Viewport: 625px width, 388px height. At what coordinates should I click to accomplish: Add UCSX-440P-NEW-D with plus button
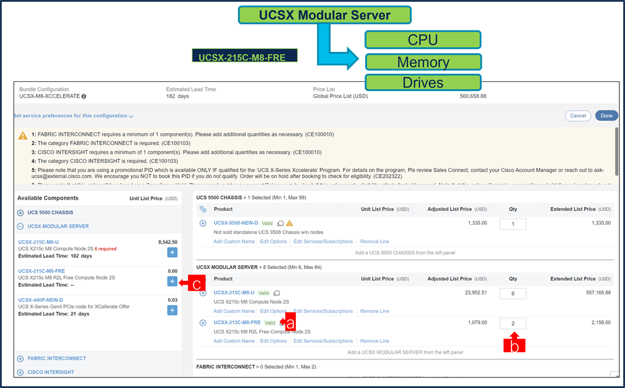(172, 311)
